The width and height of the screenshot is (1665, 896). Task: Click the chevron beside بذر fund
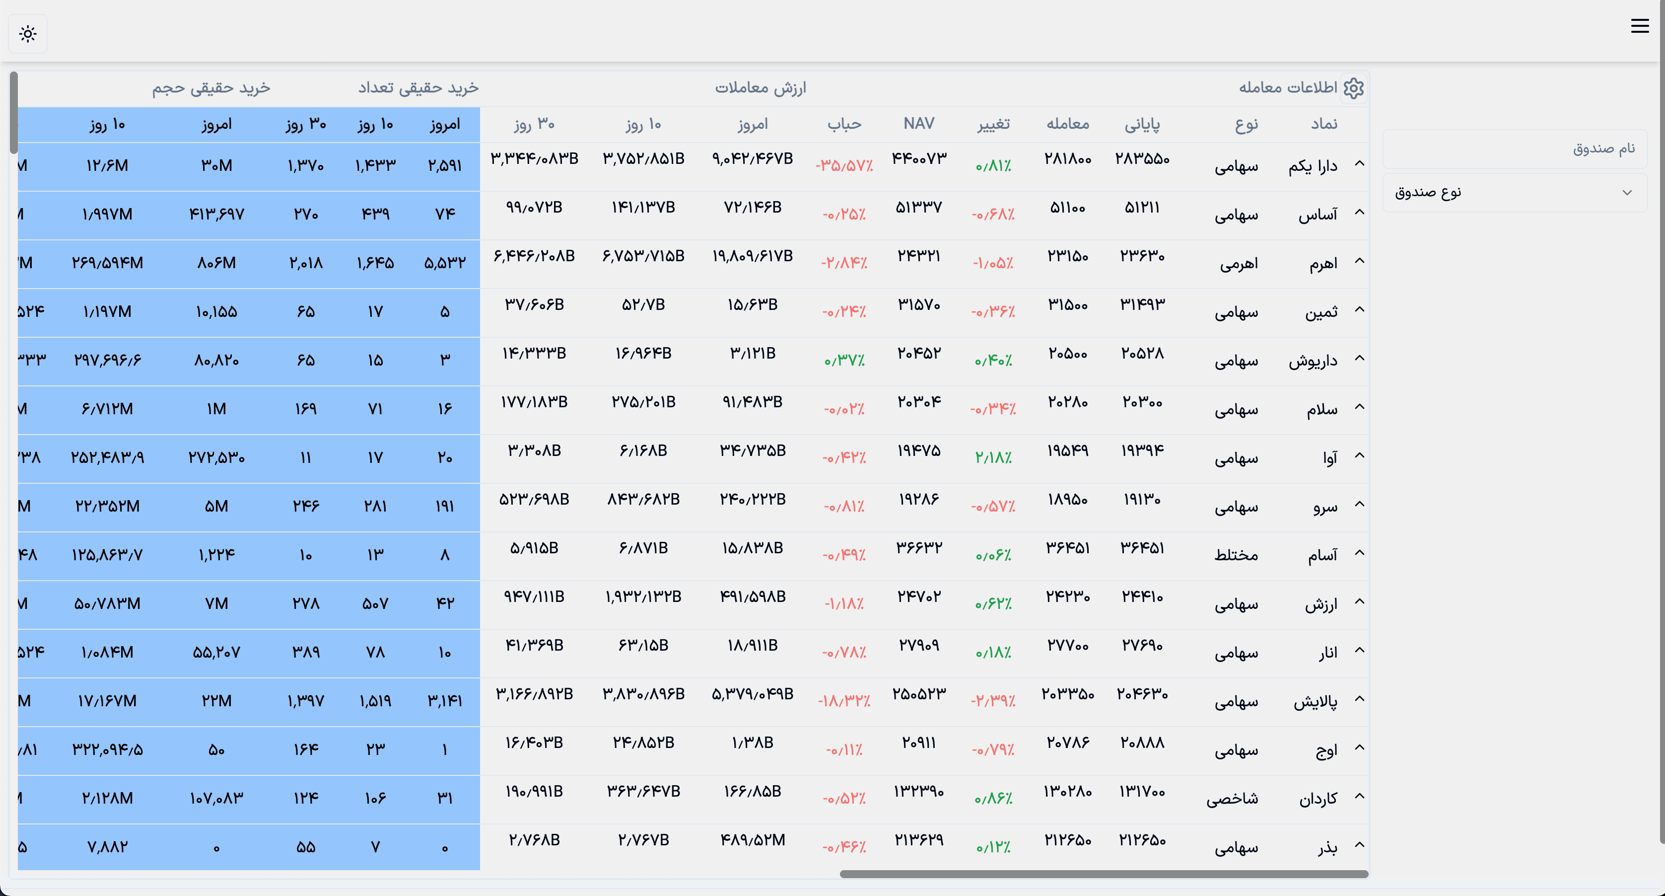point(1359,845)
